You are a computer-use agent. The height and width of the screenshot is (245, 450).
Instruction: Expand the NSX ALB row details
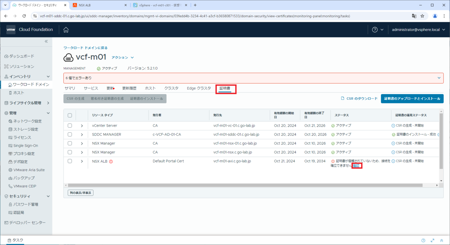click(82, 161)
